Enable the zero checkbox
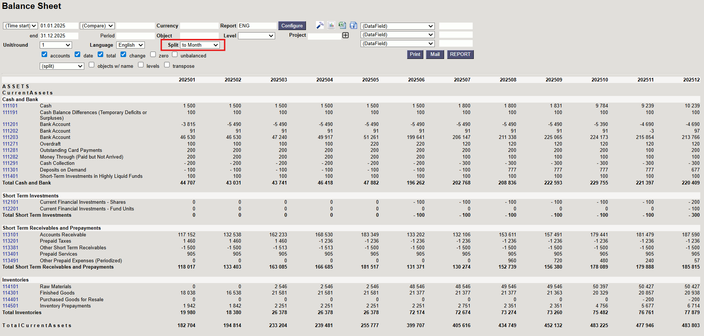Viewport: 704px width, 336px height. pos(153,54)
